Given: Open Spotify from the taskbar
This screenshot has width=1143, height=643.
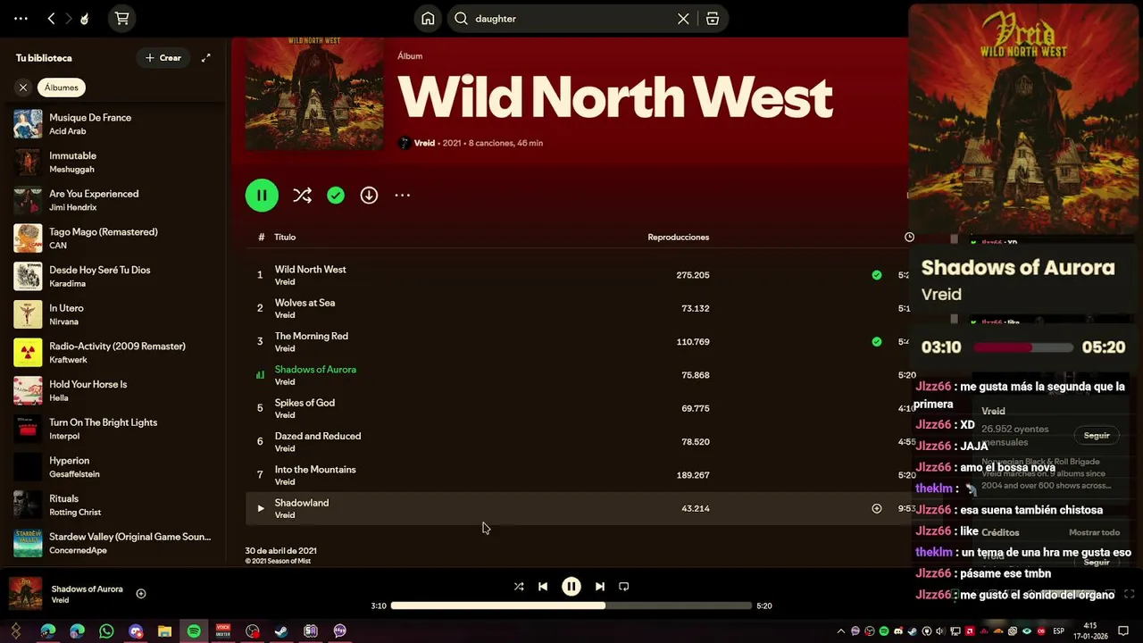Looking at the screenshot, I should [x=194, y=631].
